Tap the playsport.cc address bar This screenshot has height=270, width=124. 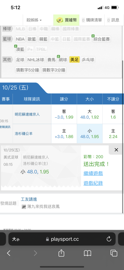click(x=62, y=239)
